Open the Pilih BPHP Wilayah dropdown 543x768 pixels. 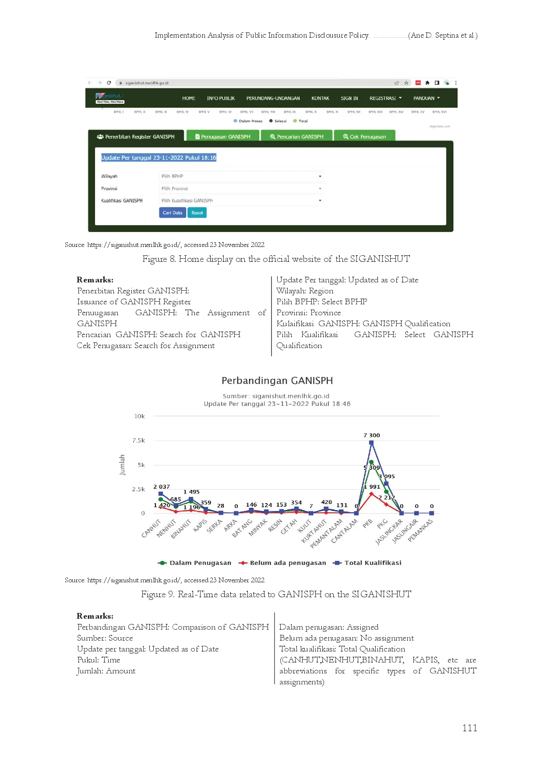pos(241,176)
